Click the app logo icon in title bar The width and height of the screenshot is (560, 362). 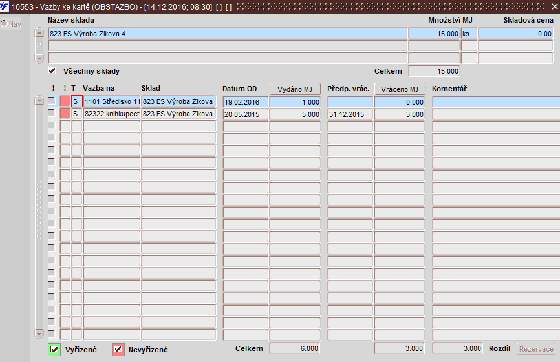5,6
